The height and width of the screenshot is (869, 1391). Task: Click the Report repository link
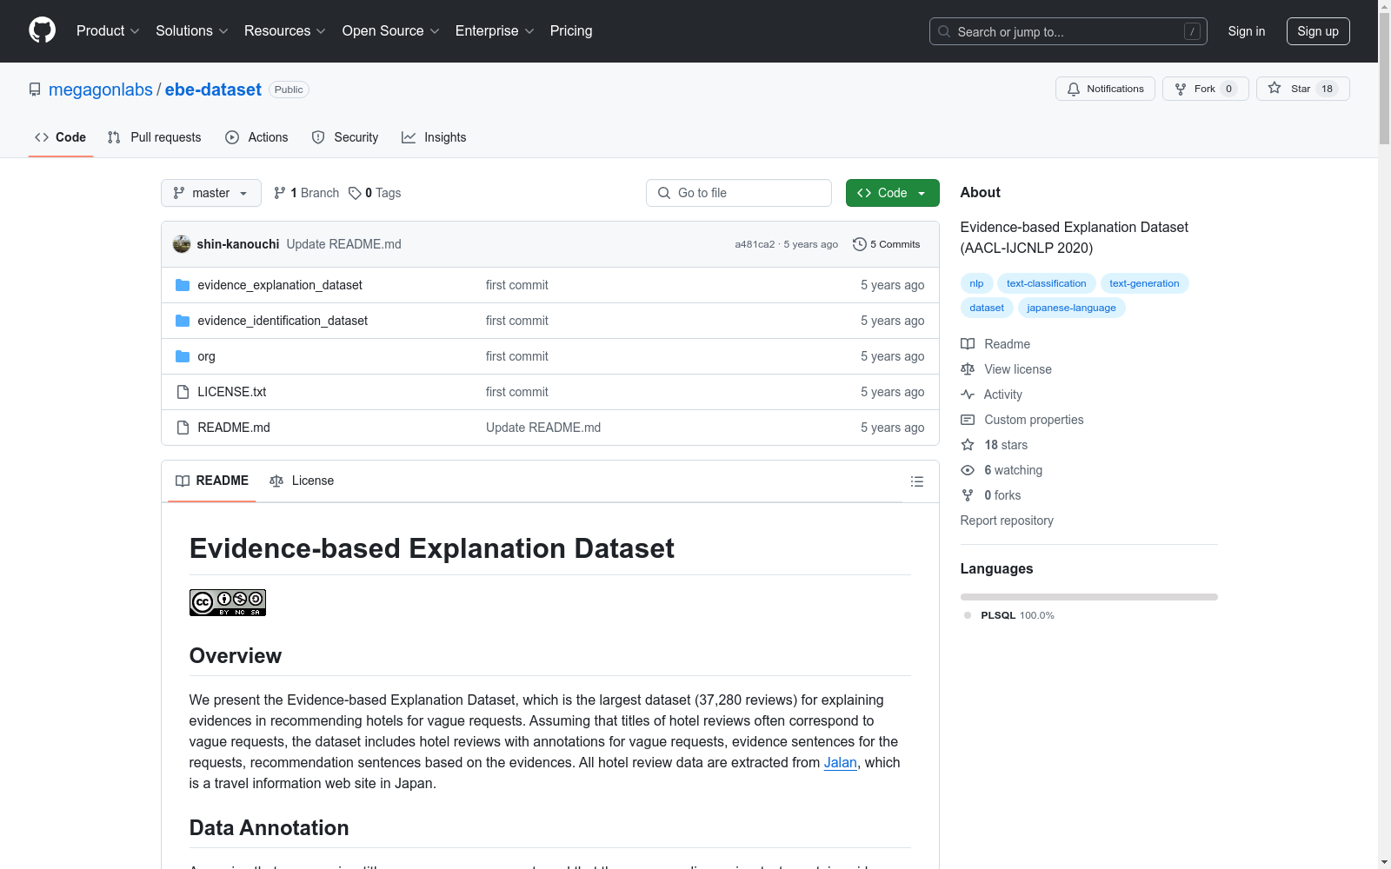1007,521
